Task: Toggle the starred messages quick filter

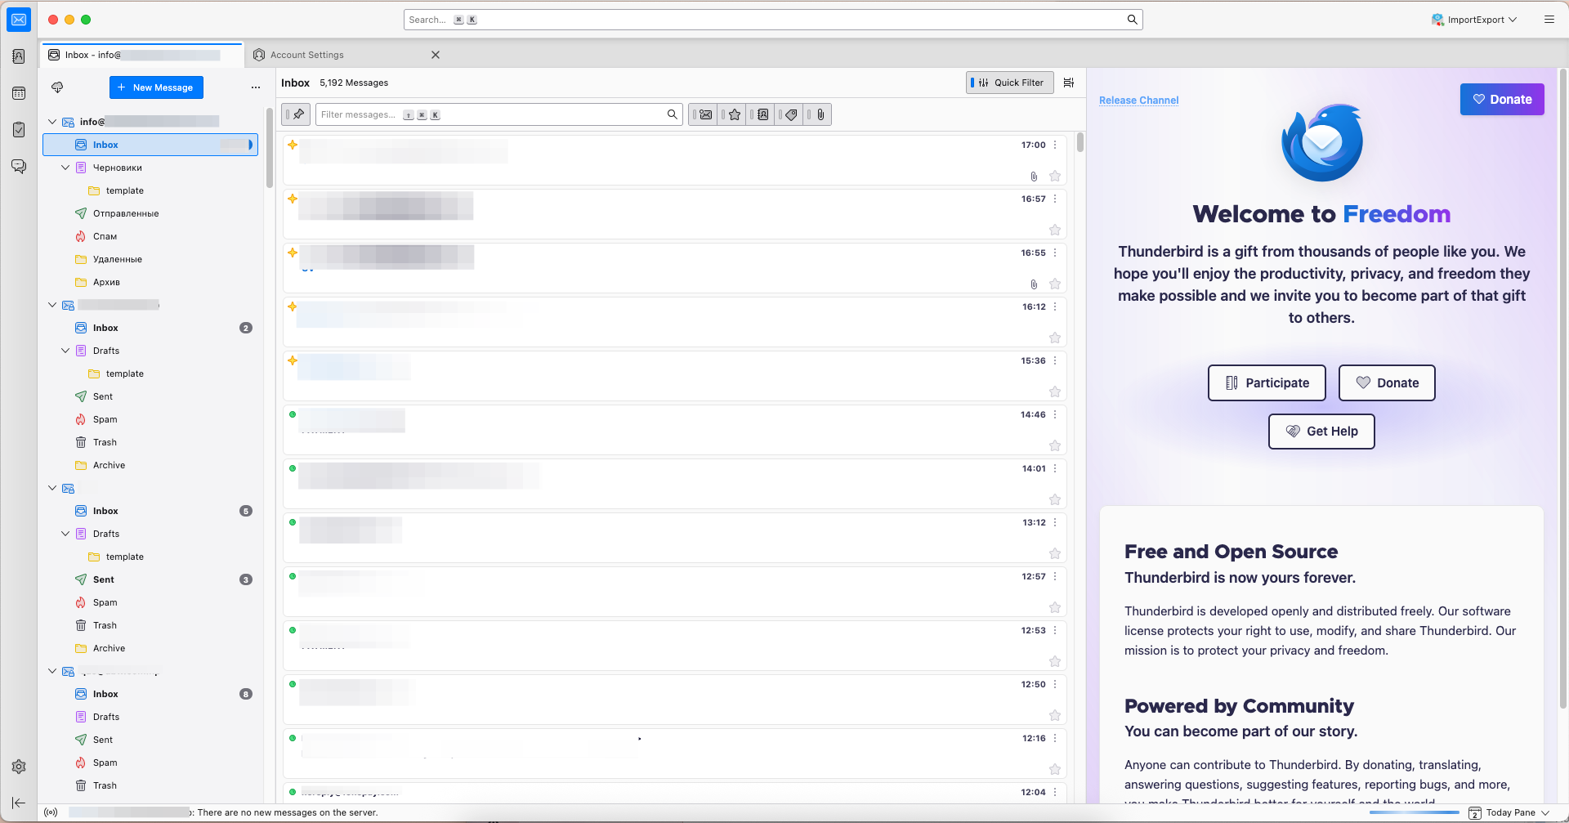Action: click(x=734, y=114)
